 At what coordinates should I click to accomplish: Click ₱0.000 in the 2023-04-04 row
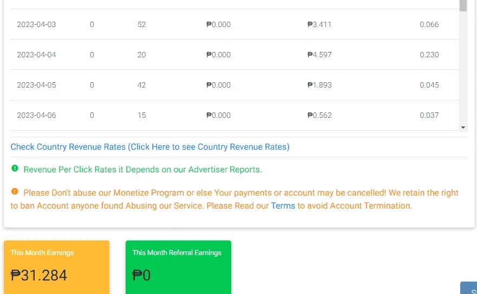(218, 55)
